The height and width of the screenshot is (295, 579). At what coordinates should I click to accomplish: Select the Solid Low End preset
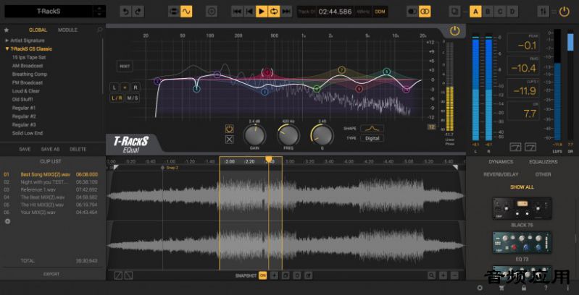(x=28, y=133)
